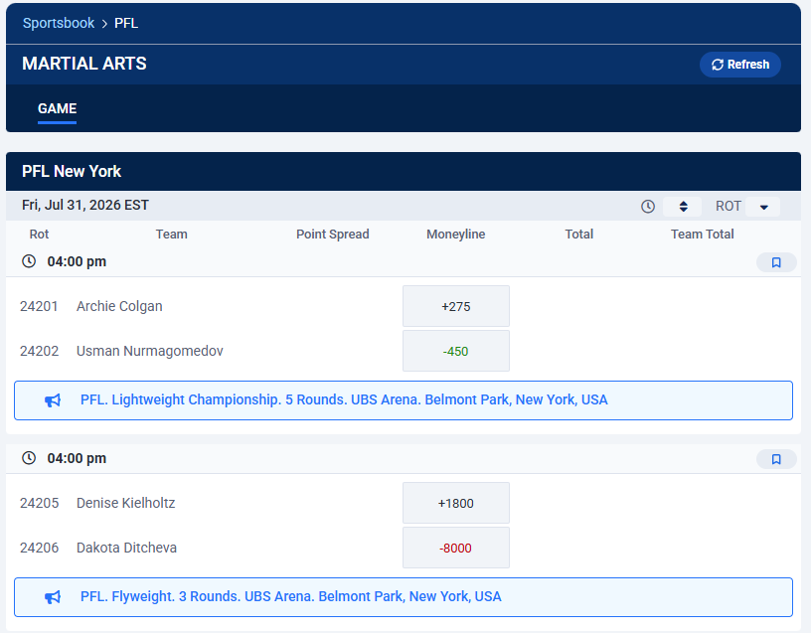This screenshot has height=633, width=811.
Task: Select Usman Nurmagomedov moneyline -450
Action: point(455,351)
